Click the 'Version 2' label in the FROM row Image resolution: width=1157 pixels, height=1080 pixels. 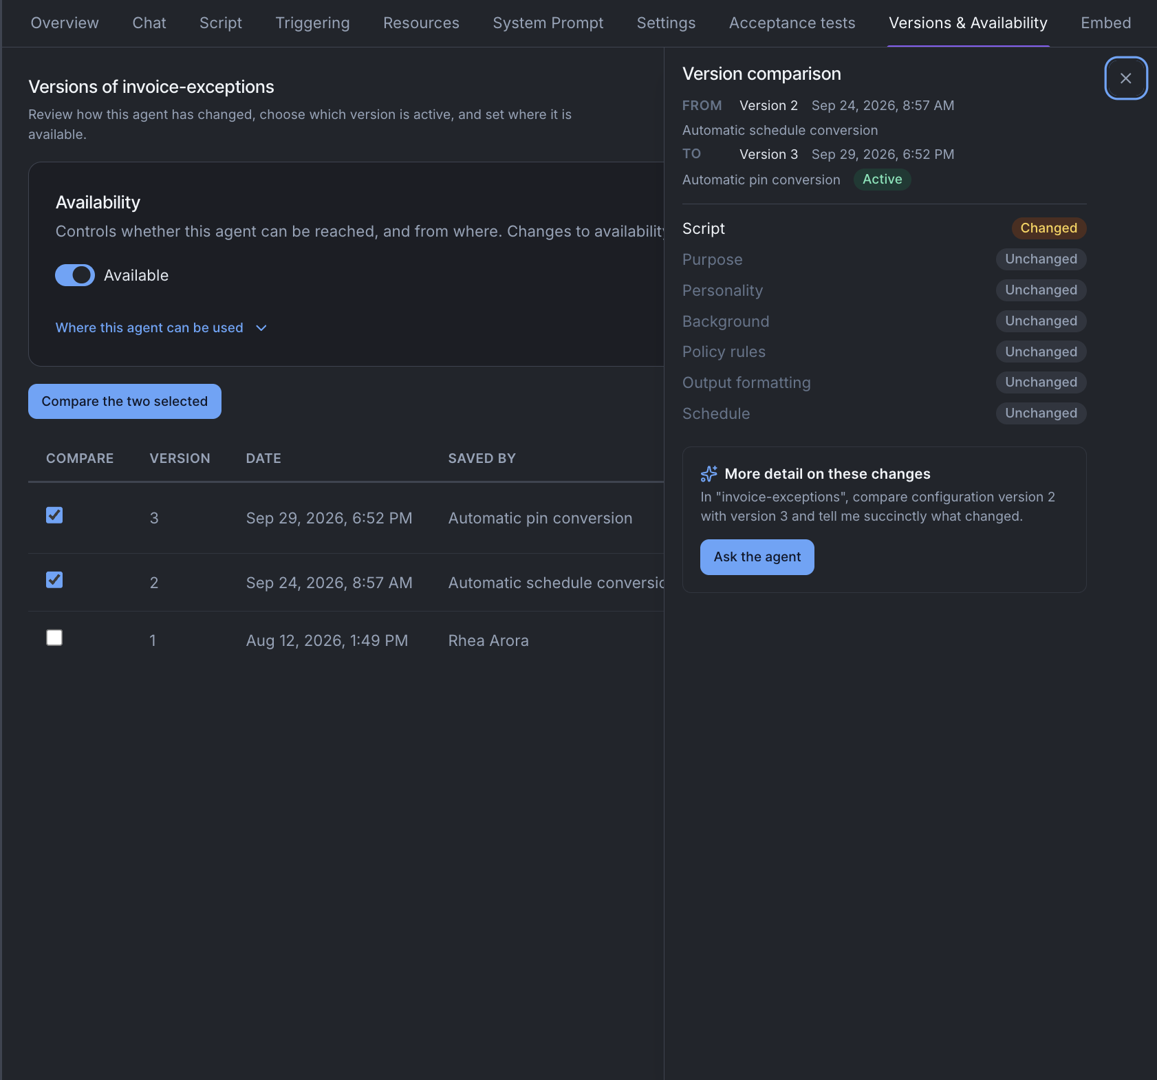[x=768, y=106]
